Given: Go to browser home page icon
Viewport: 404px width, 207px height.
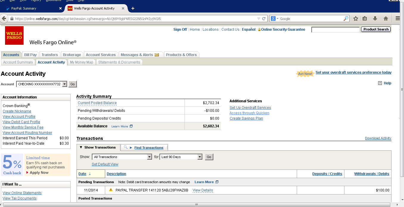Looking at the screenshot, I should (x=386, y=18).
